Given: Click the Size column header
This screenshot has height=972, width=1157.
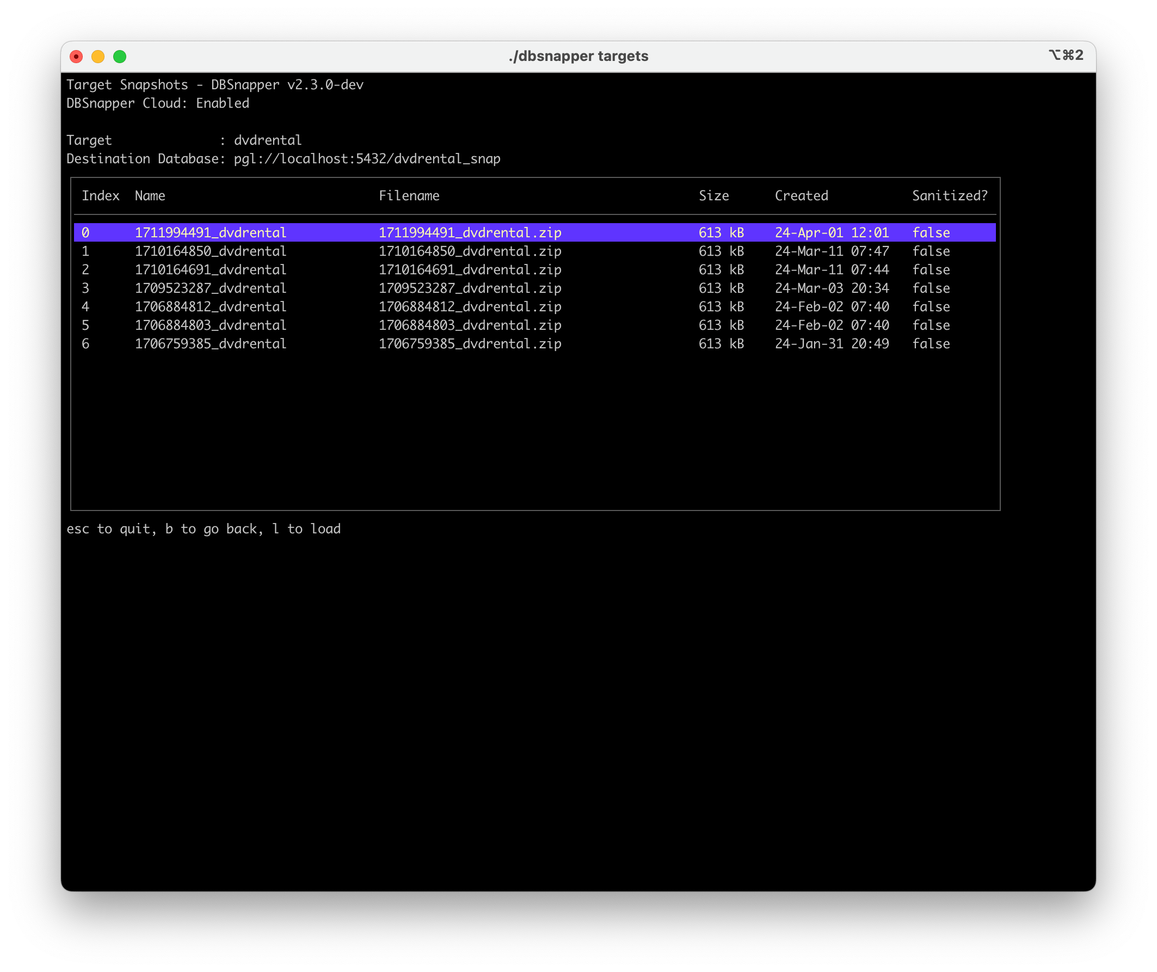Looking at the screenshot, I should (x=713, y=195).
